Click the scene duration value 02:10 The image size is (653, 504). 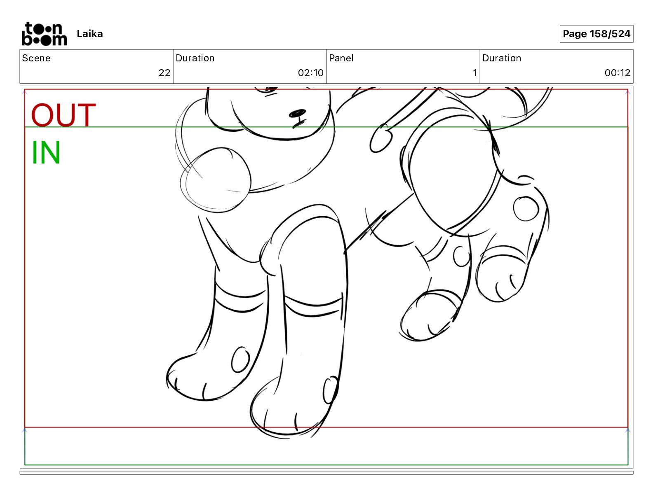click(x=311, y=73)
